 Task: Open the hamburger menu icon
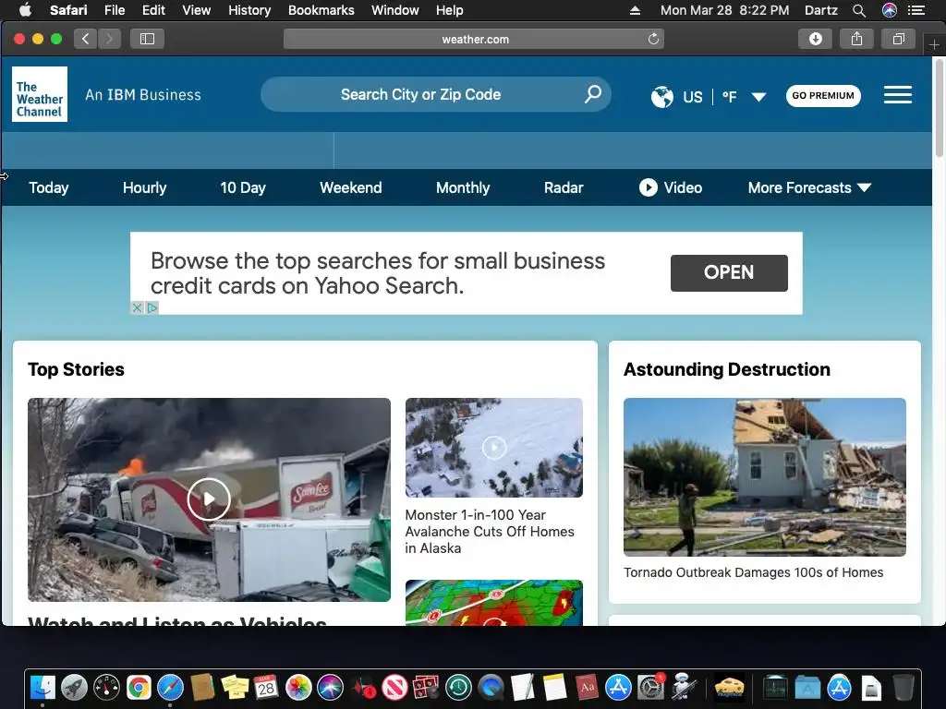[x=898, y=95]
